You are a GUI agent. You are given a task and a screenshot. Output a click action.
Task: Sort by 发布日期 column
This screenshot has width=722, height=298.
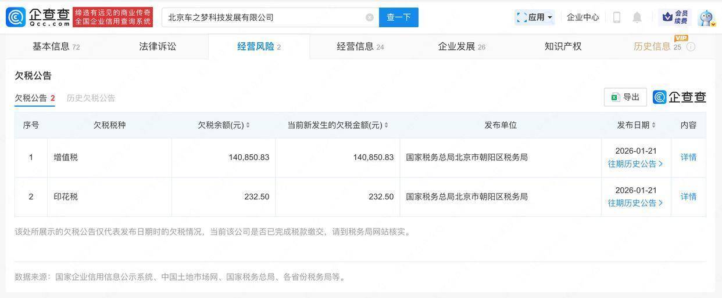coord(653,125)
